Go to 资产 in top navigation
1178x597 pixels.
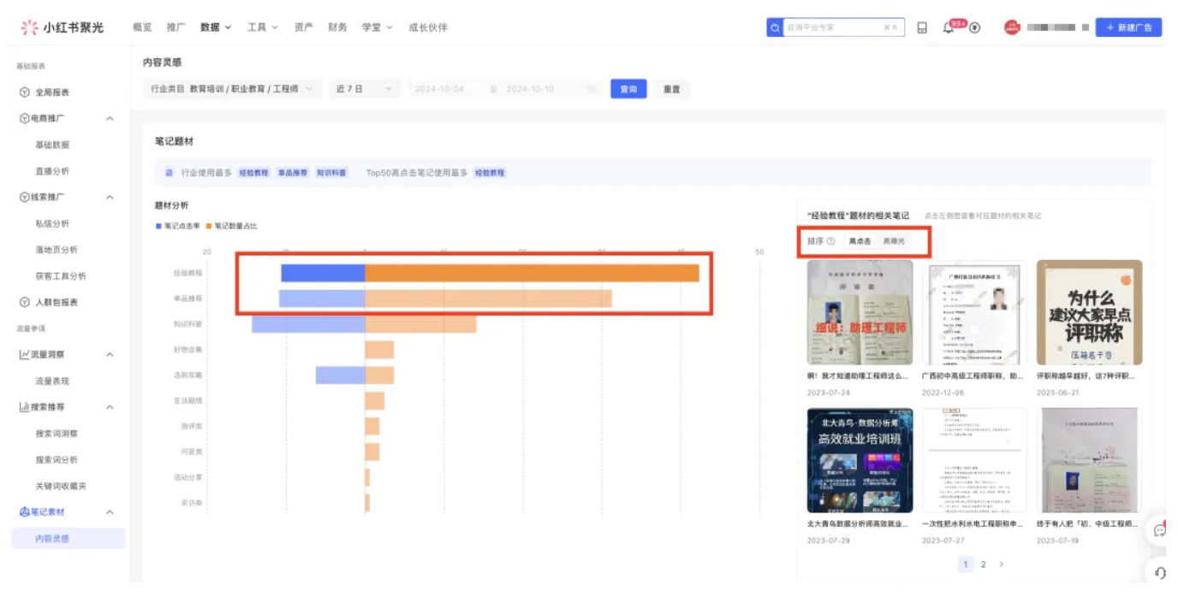pos(303,27)
